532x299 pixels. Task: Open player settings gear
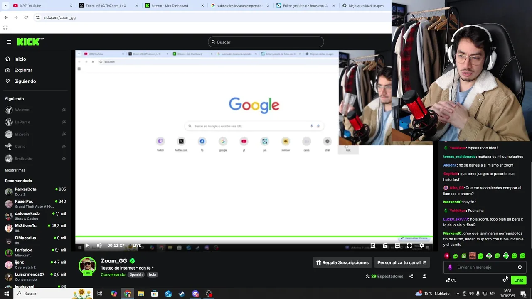click(421, 245)
